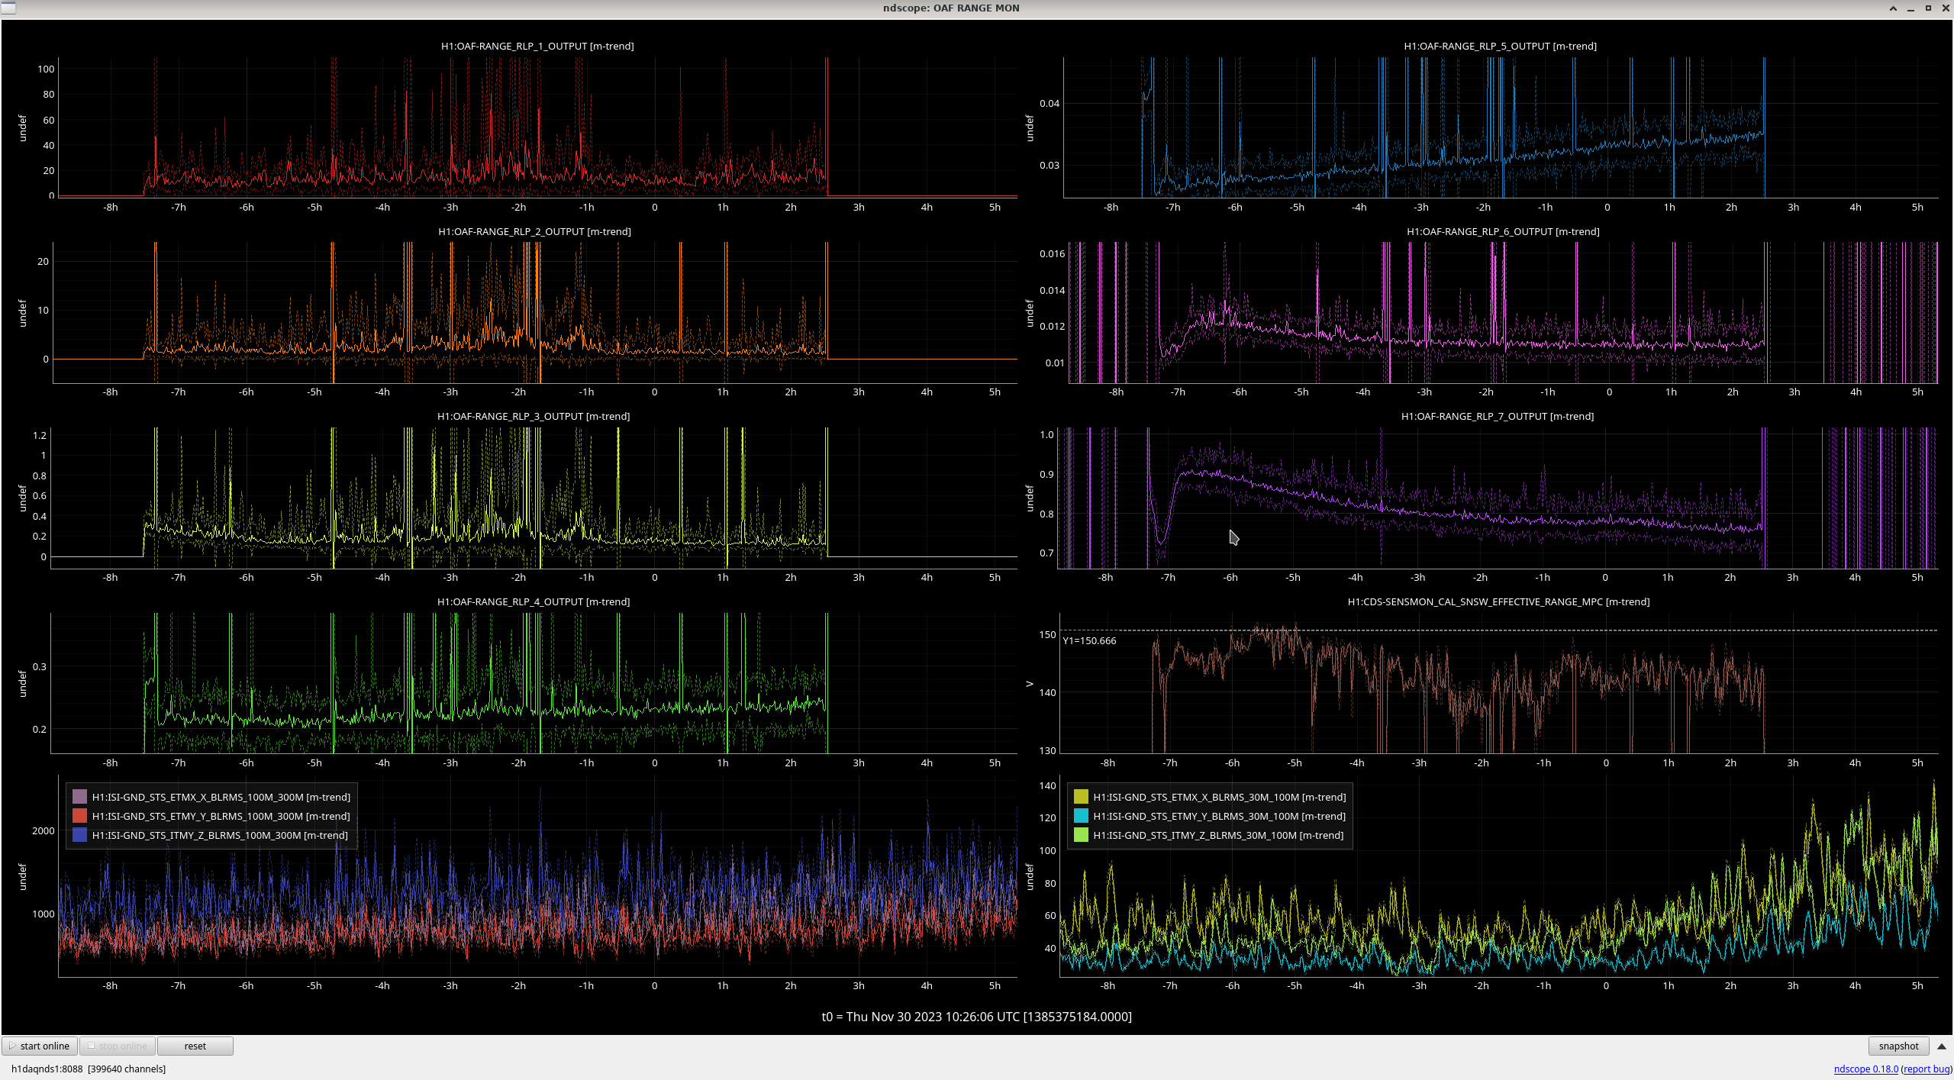Click the ETMX_X_BLRMS_30M_100M yellow legend swatch
Image resolution: width=1954 pixels, height=1080 pixels.
[1081, 797]
